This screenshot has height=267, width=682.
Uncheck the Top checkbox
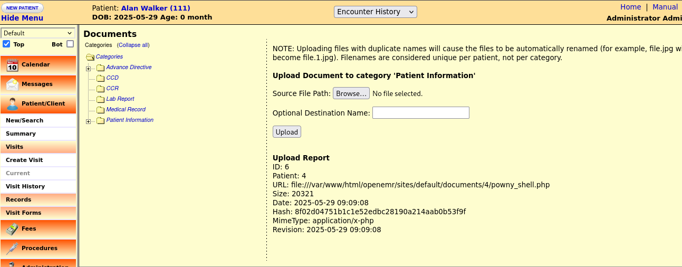coord(7,44)
